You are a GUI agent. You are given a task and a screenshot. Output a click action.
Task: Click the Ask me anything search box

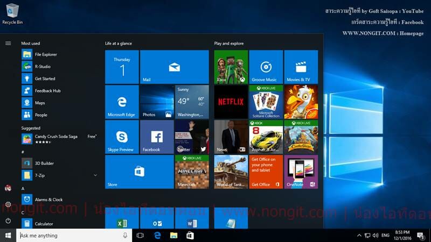(74, 236)
